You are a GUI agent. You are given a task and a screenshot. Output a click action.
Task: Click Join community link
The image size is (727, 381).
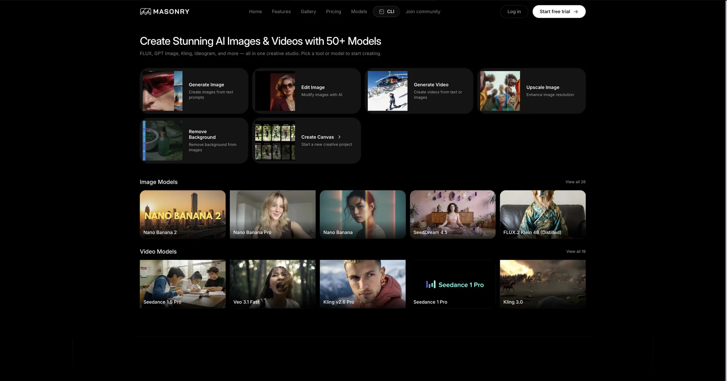[x=423, y=12]
